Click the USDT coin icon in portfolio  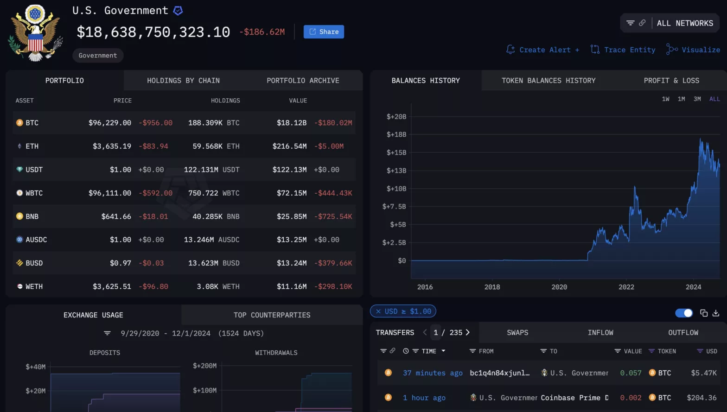19,170
